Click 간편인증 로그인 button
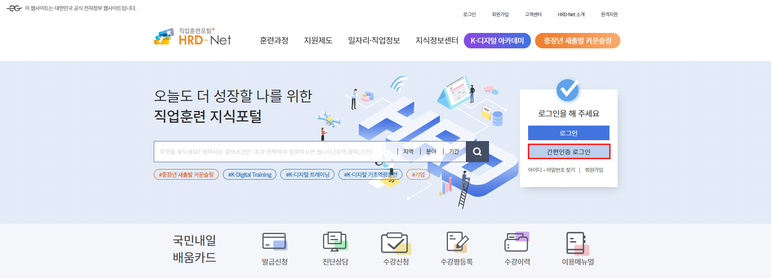771x278 pixels. click(569, 152)
